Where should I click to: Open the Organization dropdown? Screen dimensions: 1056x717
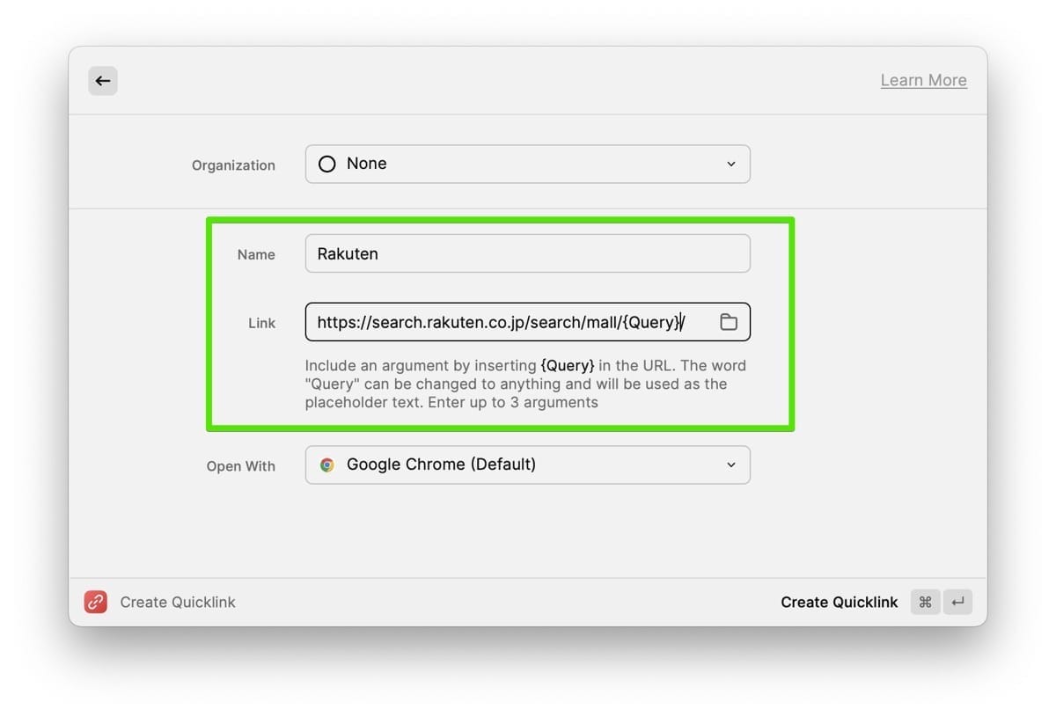[x=528, y=164]
